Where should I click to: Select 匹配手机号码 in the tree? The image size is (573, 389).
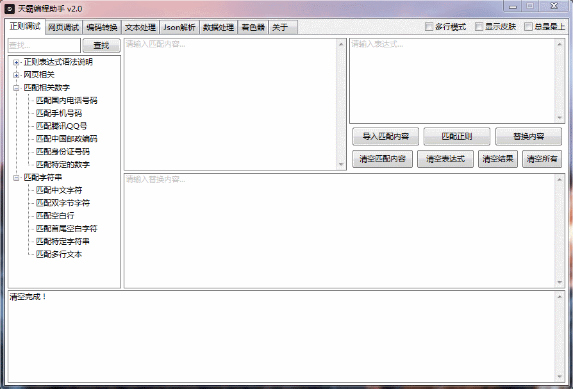[x=59, y=113]
